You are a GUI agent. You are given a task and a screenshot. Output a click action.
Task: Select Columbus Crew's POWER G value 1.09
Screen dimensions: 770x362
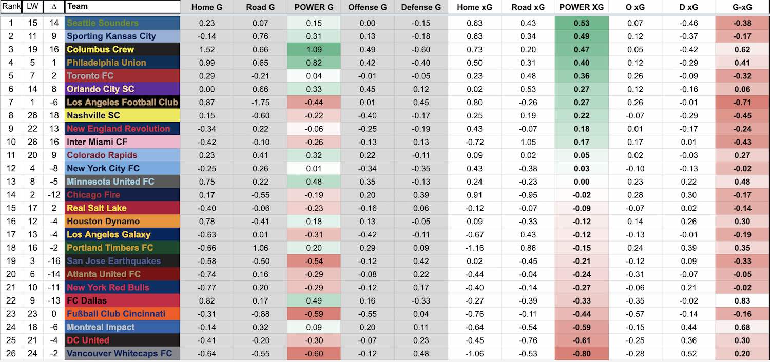coord(314,50)
